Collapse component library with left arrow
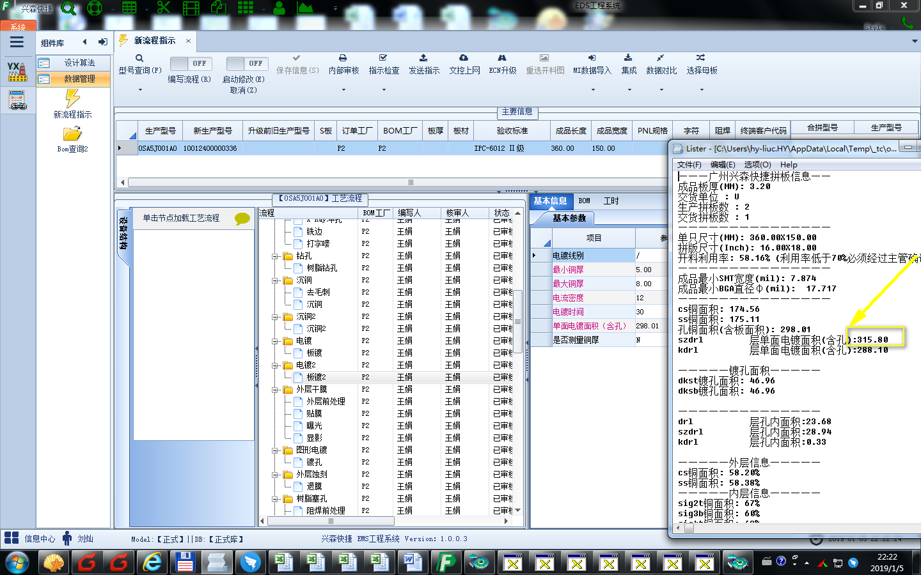 [x=84, y=42]
